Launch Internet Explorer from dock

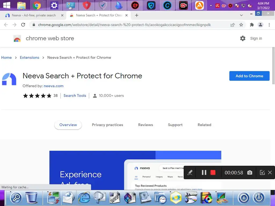[x=84, y=198]
